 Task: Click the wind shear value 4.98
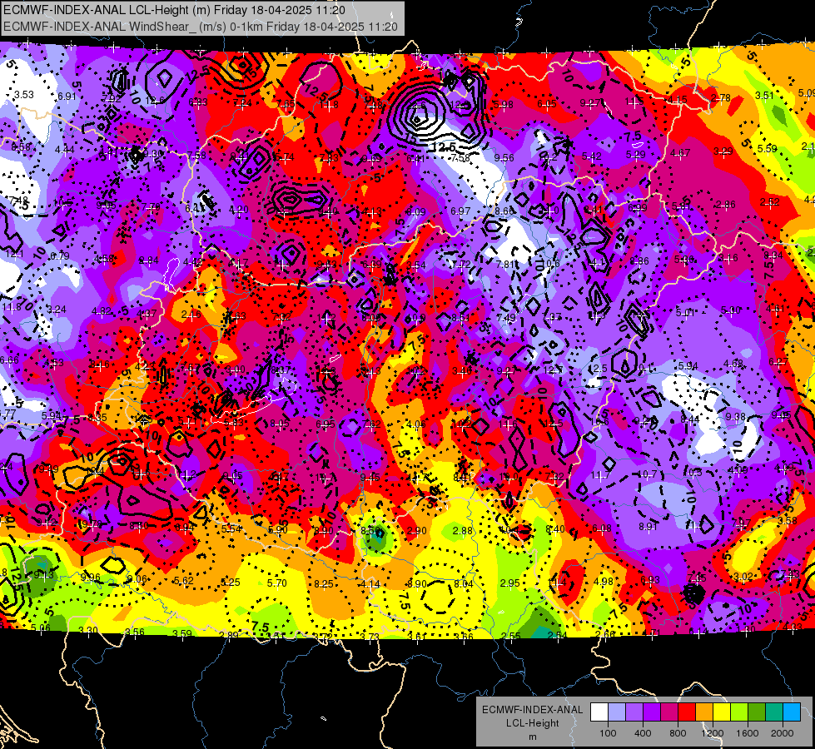click(x=604, y=582)
